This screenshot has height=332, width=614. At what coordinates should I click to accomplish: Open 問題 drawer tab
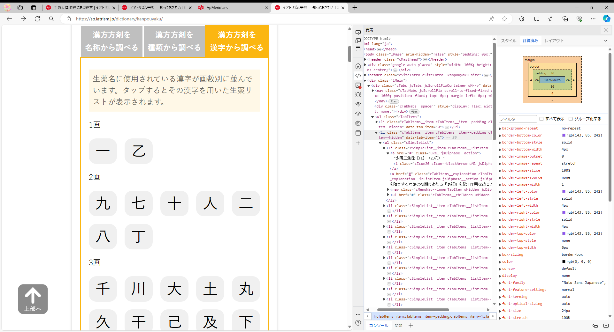point(398,325)
